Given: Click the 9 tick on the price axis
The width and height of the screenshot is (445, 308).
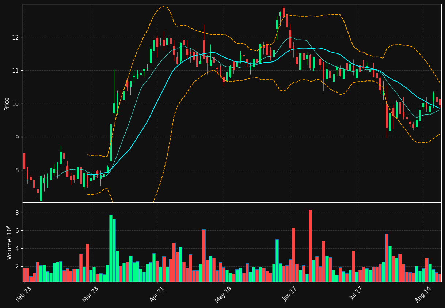Looking at the screenshot, I should [x=18, y=137].
